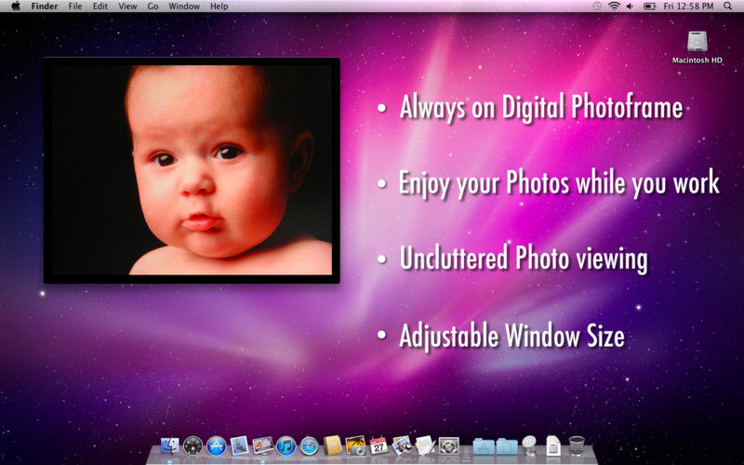Open the Trash in the Dock
Image resolution: width=744 pixels, height=465 pixels.
tap(577, 446)
